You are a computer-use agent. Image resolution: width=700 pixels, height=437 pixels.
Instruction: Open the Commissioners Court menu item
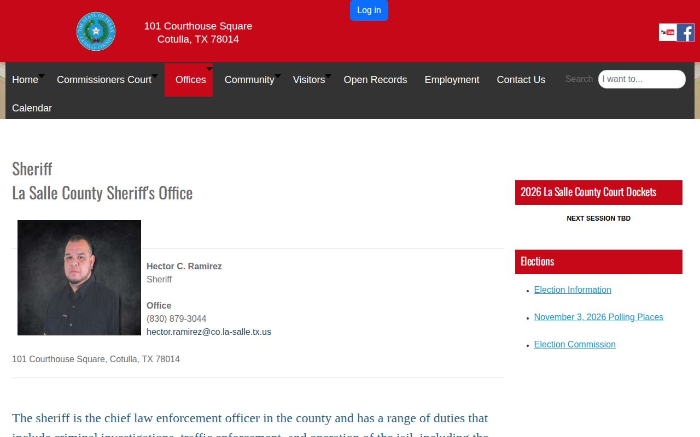104,80
